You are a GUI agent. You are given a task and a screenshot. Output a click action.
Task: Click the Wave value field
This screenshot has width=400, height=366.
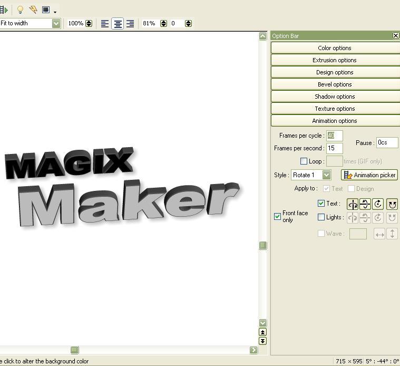point(358,234)
